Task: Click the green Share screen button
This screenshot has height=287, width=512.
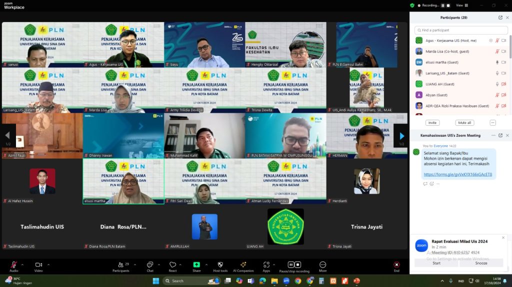Action: (196, 265)
